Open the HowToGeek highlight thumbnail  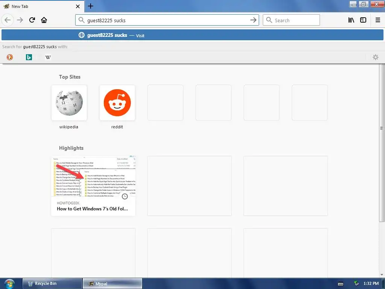tap(93, 176)
